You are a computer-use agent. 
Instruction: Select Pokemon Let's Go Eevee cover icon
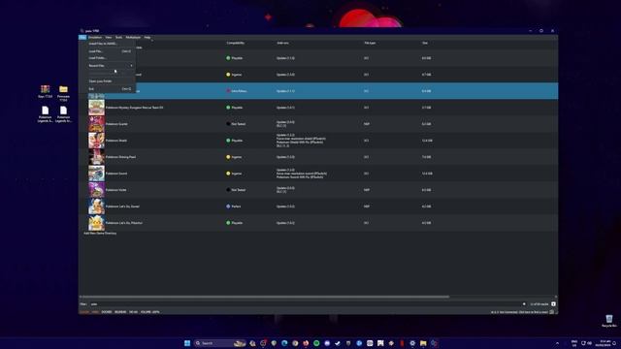(96, 206)
